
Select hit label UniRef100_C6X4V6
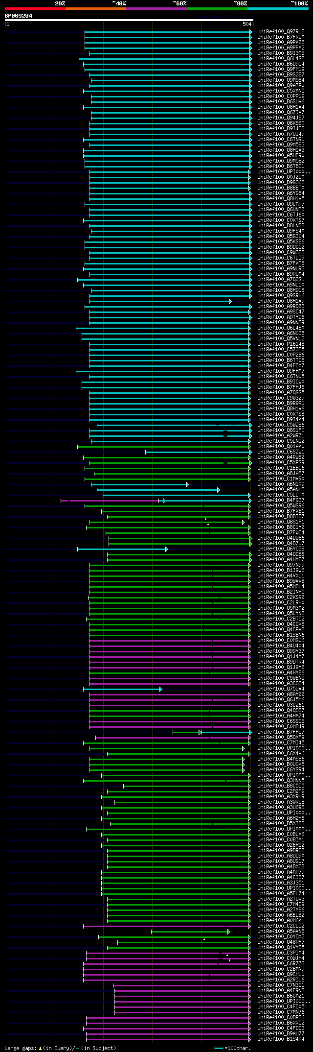281,753
